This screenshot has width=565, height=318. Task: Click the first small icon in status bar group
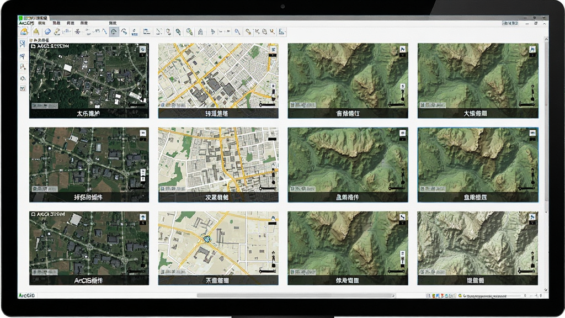pos(428,296)
